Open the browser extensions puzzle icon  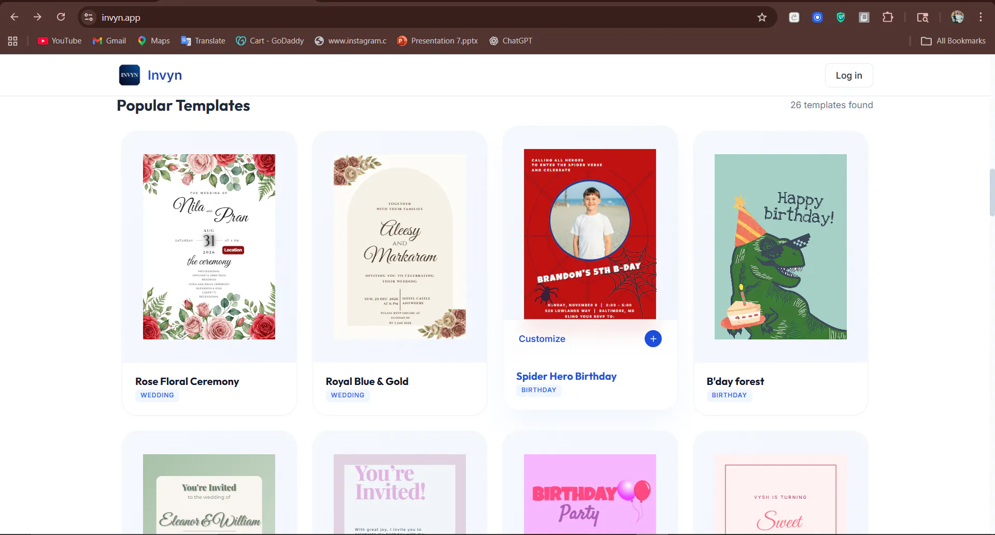coord(888,17)
